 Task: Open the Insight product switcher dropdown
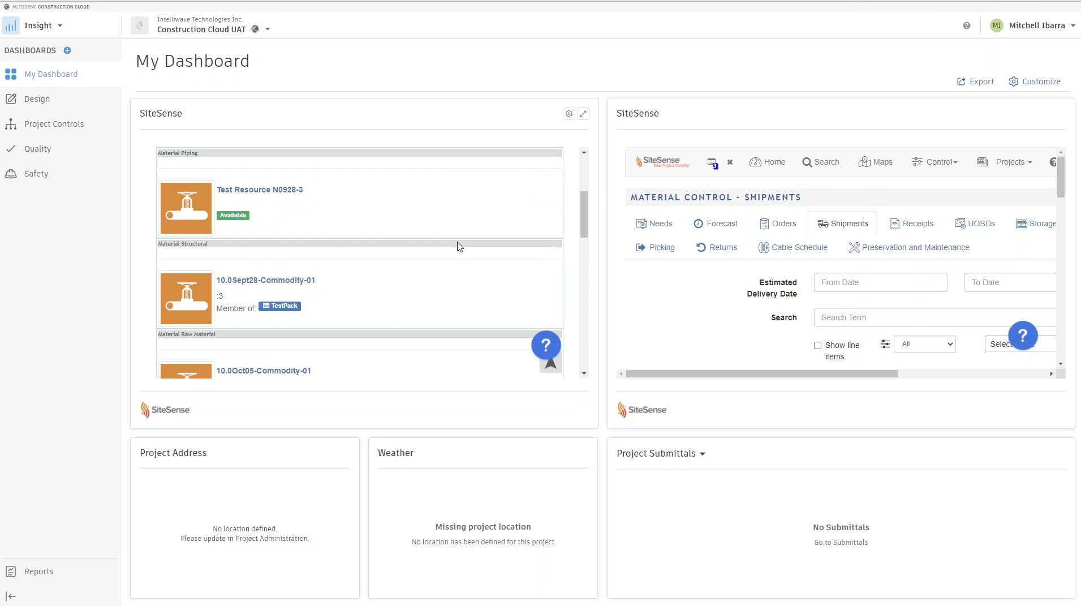[43, 25]
